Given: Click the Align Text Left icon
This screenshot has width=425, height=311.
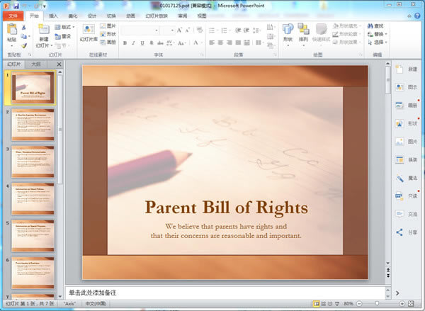Looking at the screenshot, I should [212, 43].
